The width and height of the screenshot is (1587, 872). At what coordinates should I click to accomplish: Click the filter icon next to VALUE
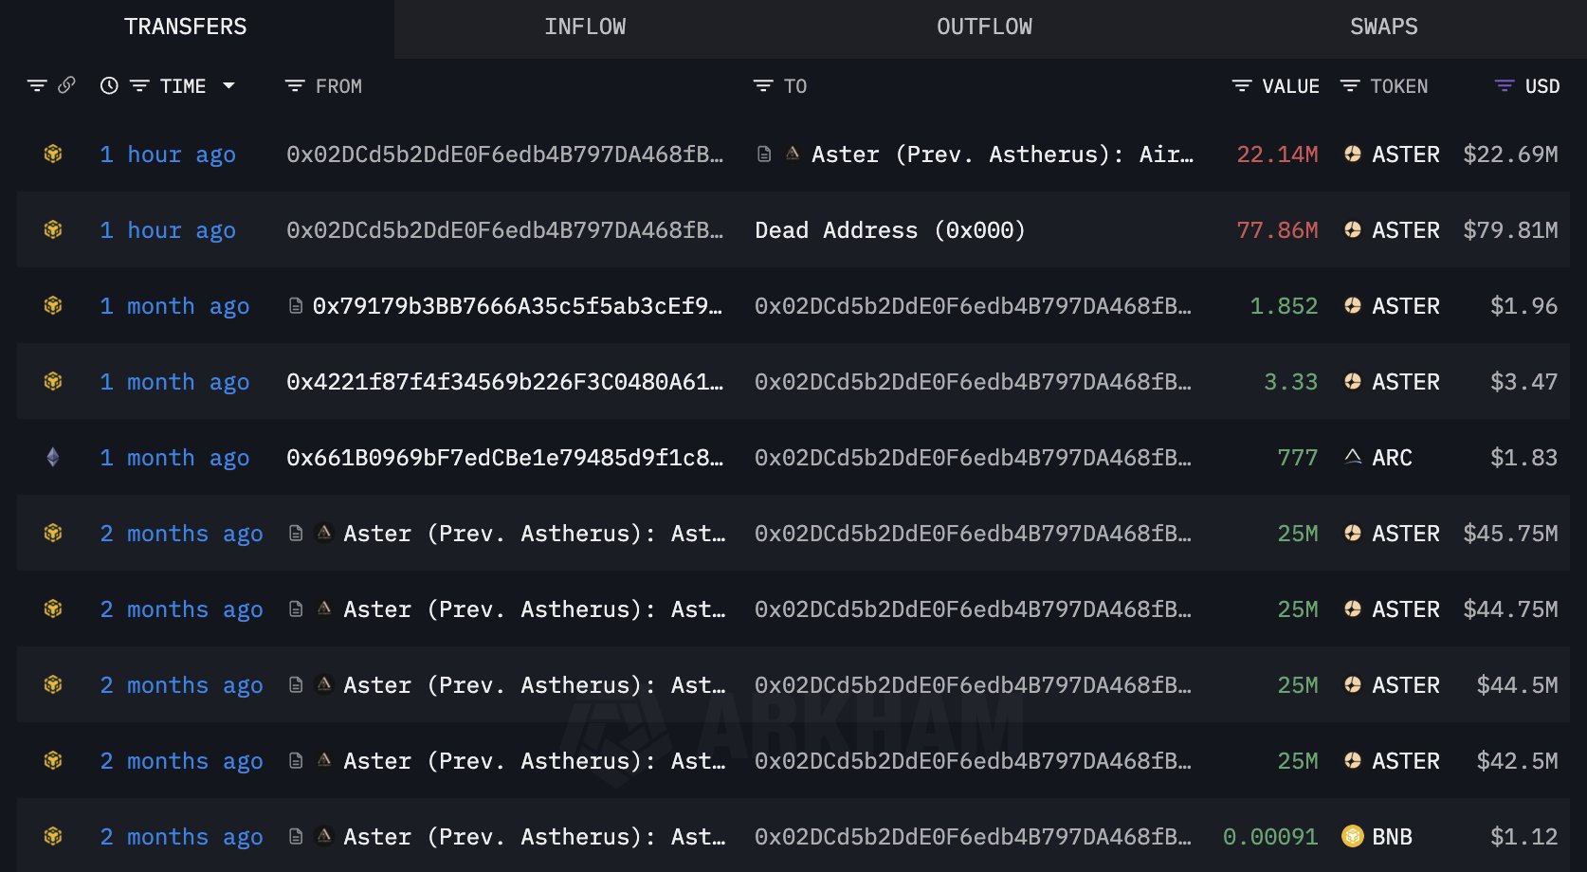click(1241, 86)
